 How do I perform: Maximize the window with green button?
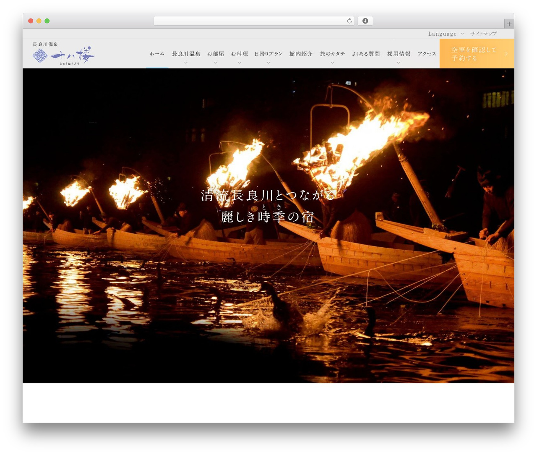point(47,21)
